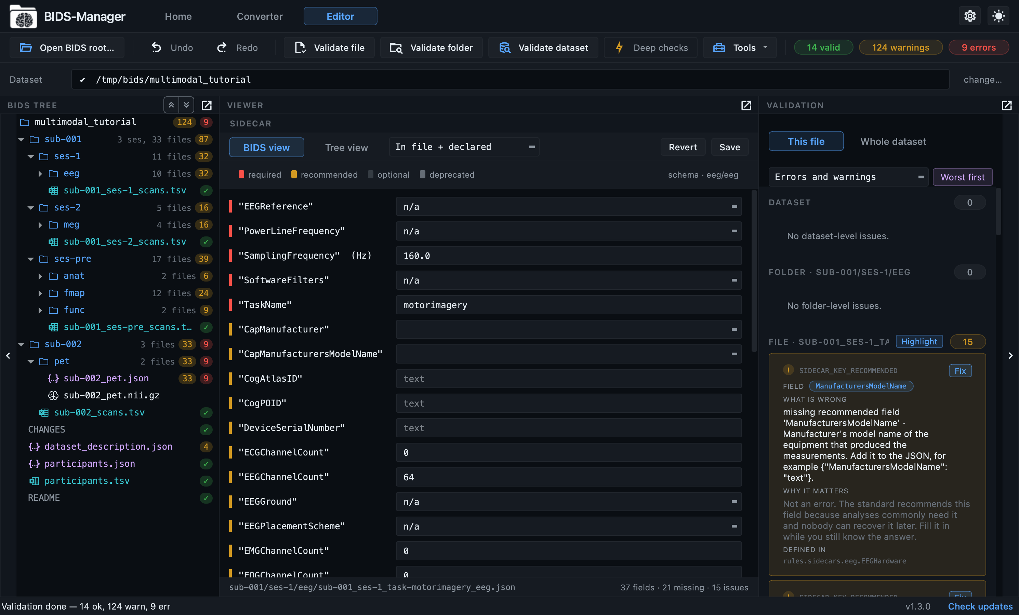This screenshot has width=1019, height=615.
Task: Collapse right panel with chevron arrow
Action: pos(1010,355)
